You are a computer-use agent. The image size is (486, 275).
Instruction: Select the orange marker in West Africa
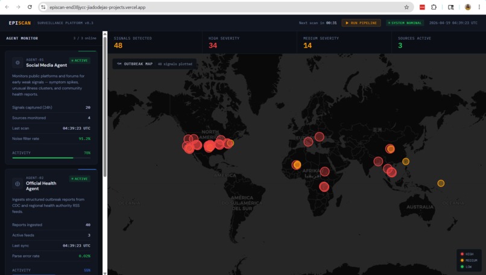pos(297,165)
